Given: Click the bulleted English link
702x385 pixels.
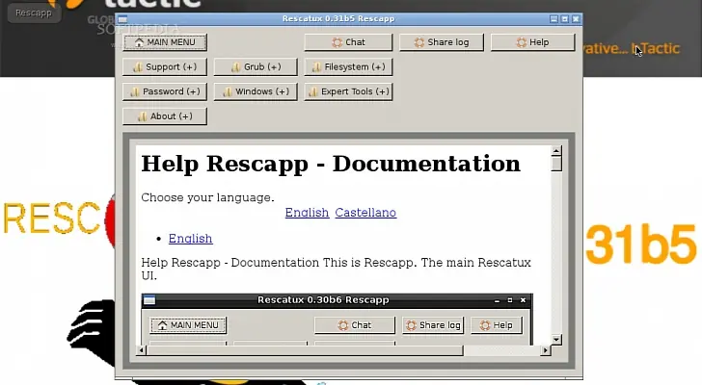Looking at the screenshot, I should coord(190,239).
